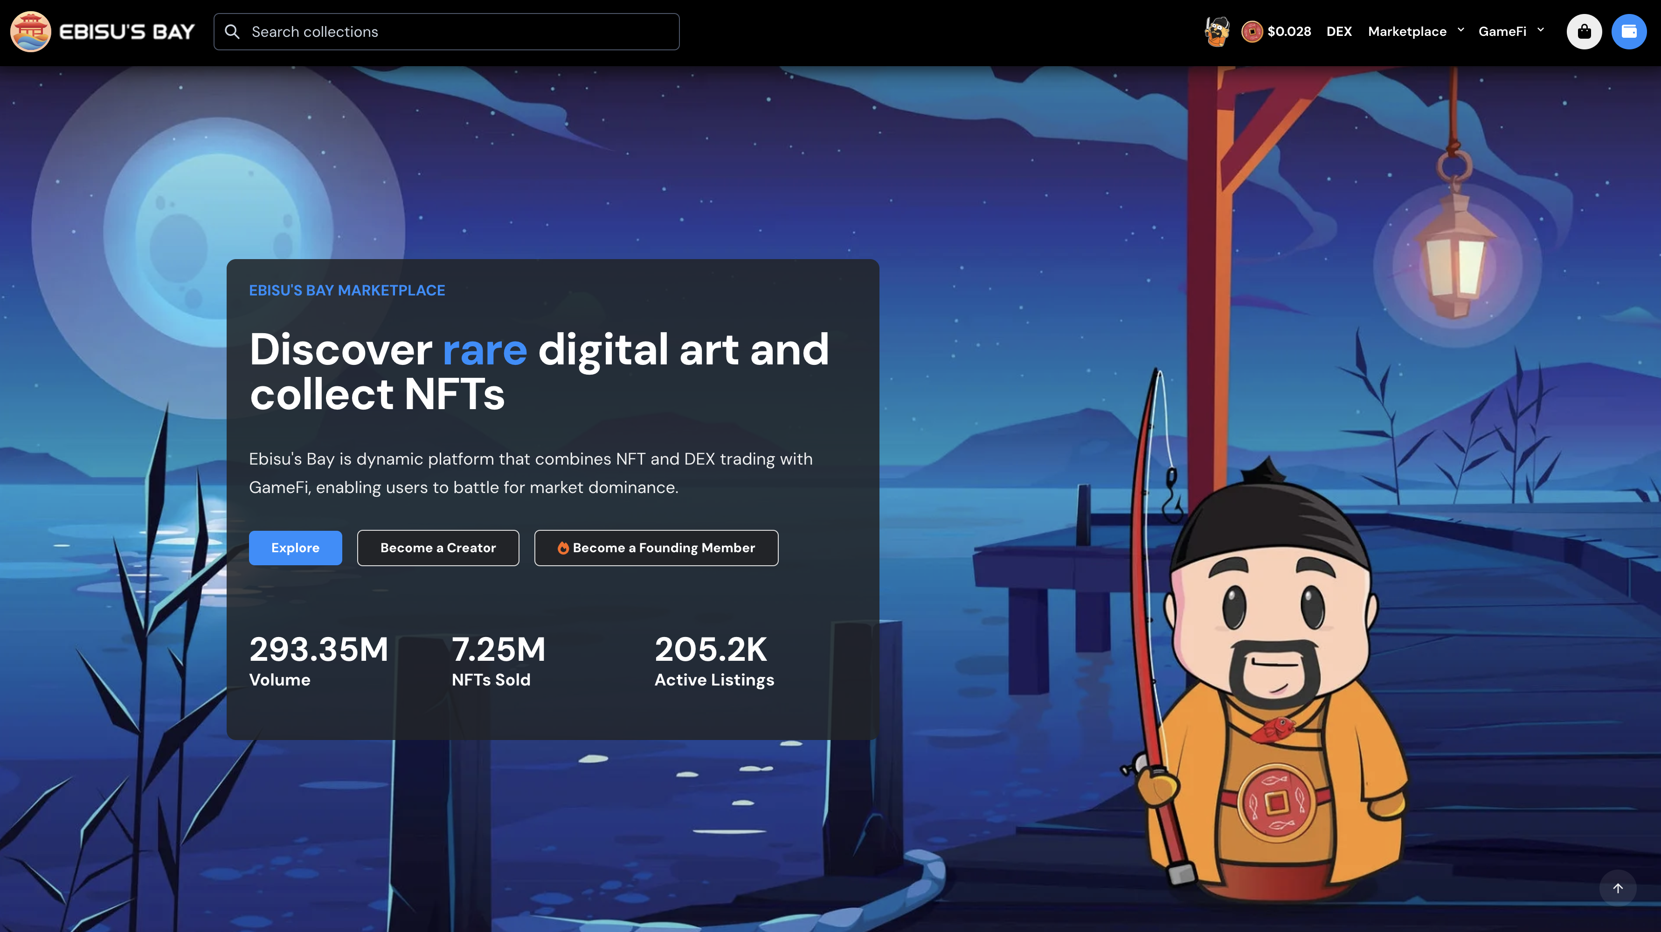Screen dimensions: 1661x932
Task: Focus the Search collections field
Action: pos(446,32)
